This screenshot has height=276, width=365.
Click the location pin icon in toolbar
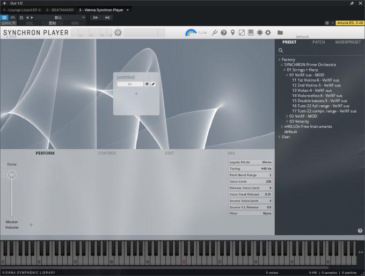pyautogui.click(x=232, y=33)
